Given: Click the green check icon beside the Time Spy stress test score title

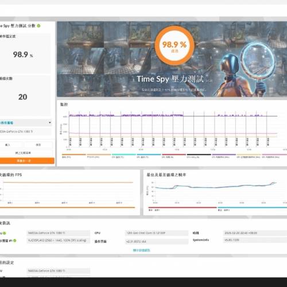Looking at the screenshot, I should click(38, 26).
